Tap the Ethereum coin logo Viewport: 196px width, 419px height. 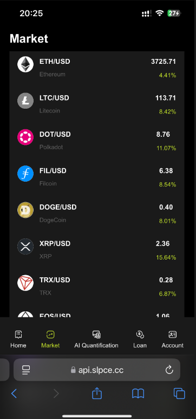(x=25, y=64)
